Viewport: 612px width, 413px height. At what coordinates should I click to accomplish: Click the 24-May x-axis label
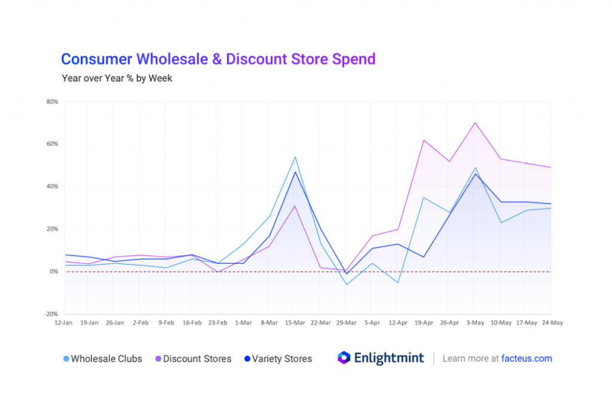click(x=552, y=323)
